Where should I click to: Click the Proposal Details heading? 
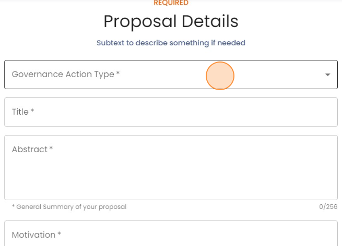(171, 21)
